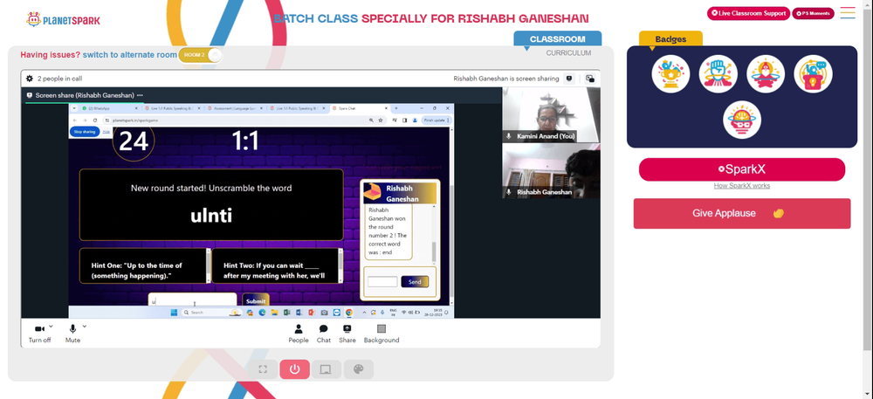Screen dimensions: 873x399
Task: Select WhatsApp browser tab in shared screen
Action: pyautogui.click(x=110, y=108)
